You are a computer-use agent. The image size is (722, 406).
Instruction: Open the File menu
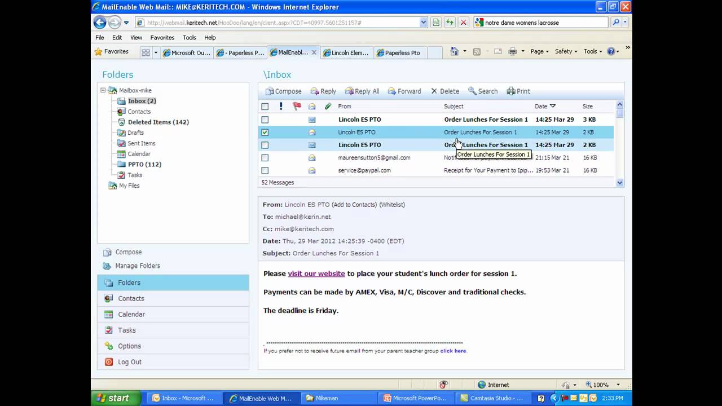(x=100, y=38)
